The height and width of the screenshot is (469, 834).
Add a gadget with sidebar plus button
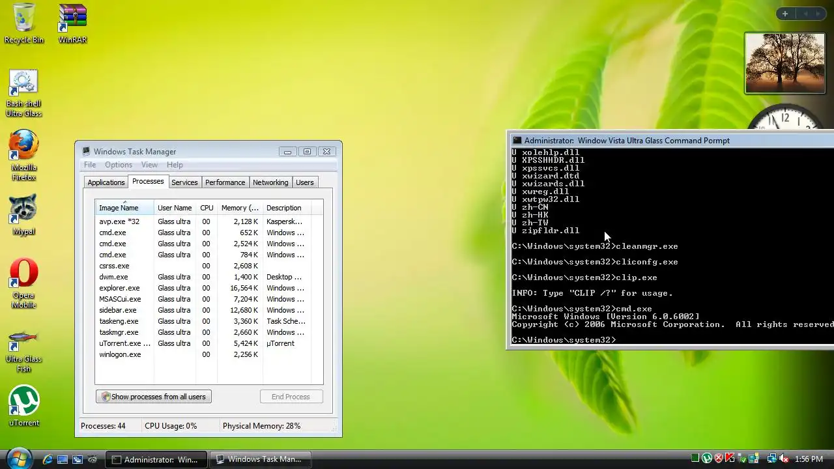[x=785, y=14]
